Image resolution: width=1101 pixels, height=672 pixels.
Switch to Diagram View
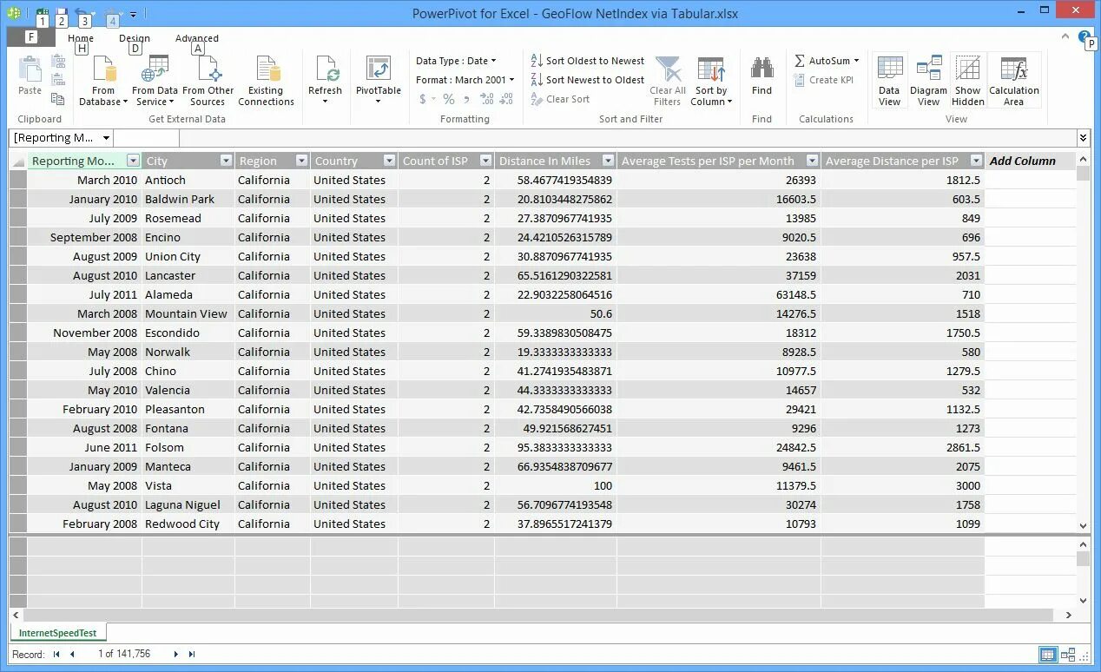pos(928,78)
